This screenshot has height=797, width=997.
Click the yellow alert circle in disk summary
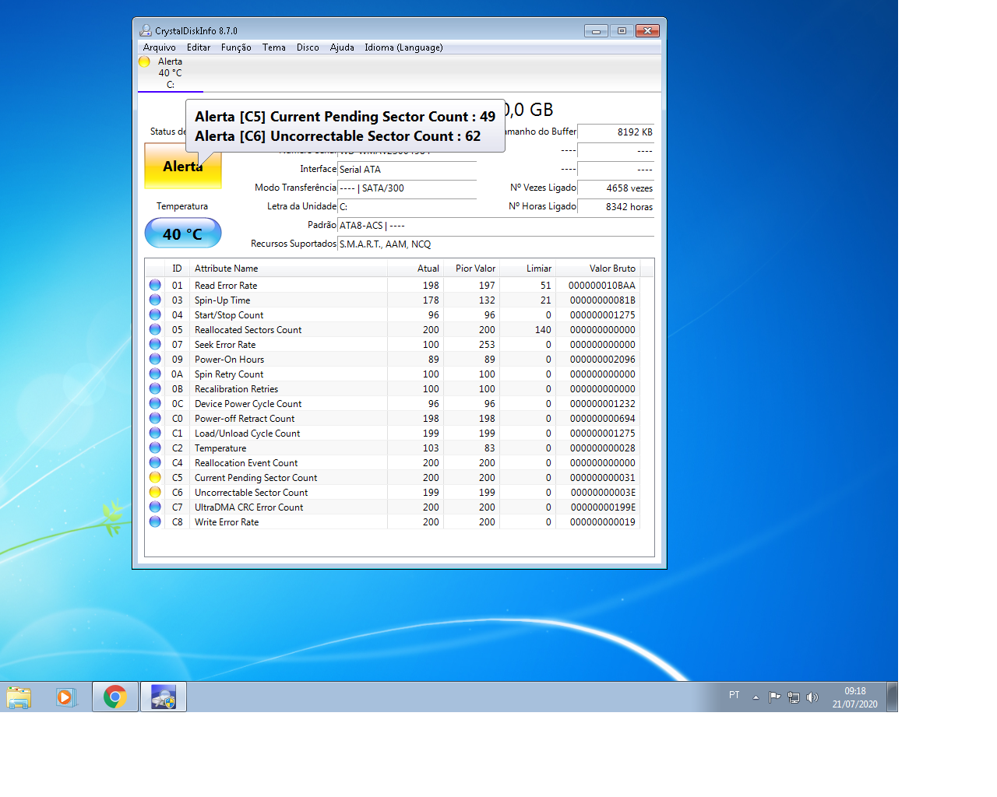pyautogui.click(x=144, y=61)
